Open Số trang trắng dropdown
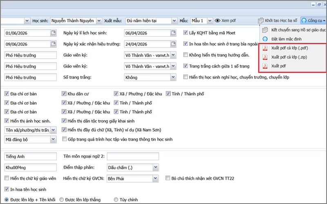327x204 pixels. [173, 77]
